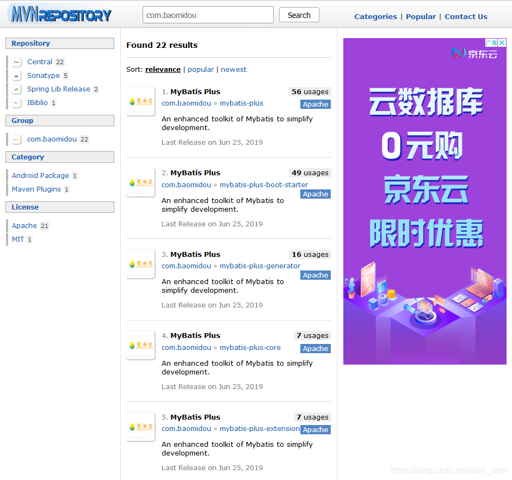Click the ad info label icon
This screenshot has width=512, height=480.
[491, 42]
